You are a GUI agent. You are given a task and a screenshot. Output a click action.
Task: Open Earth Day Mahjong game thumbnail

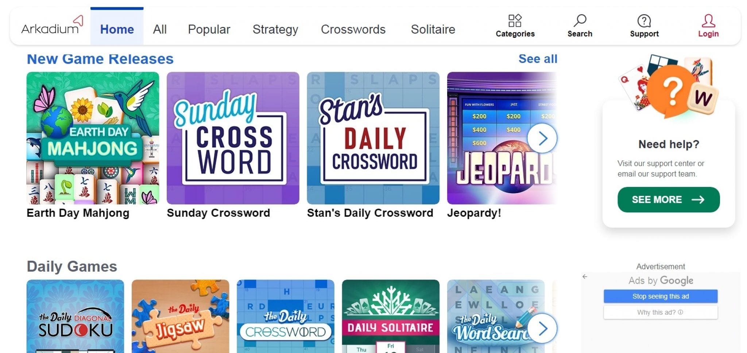[93, 138]
